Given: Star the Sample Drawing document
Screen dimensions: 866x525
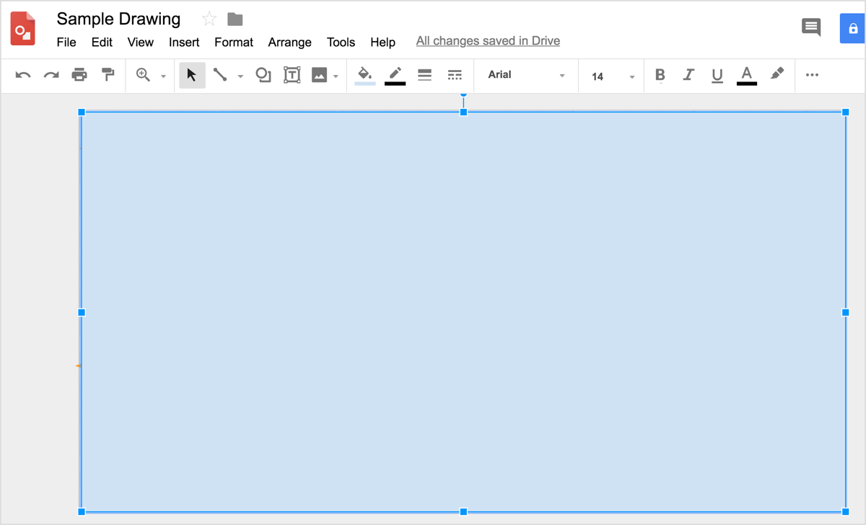Looking at the screenshot, I should pyautogui.click(x=209, y=19).
